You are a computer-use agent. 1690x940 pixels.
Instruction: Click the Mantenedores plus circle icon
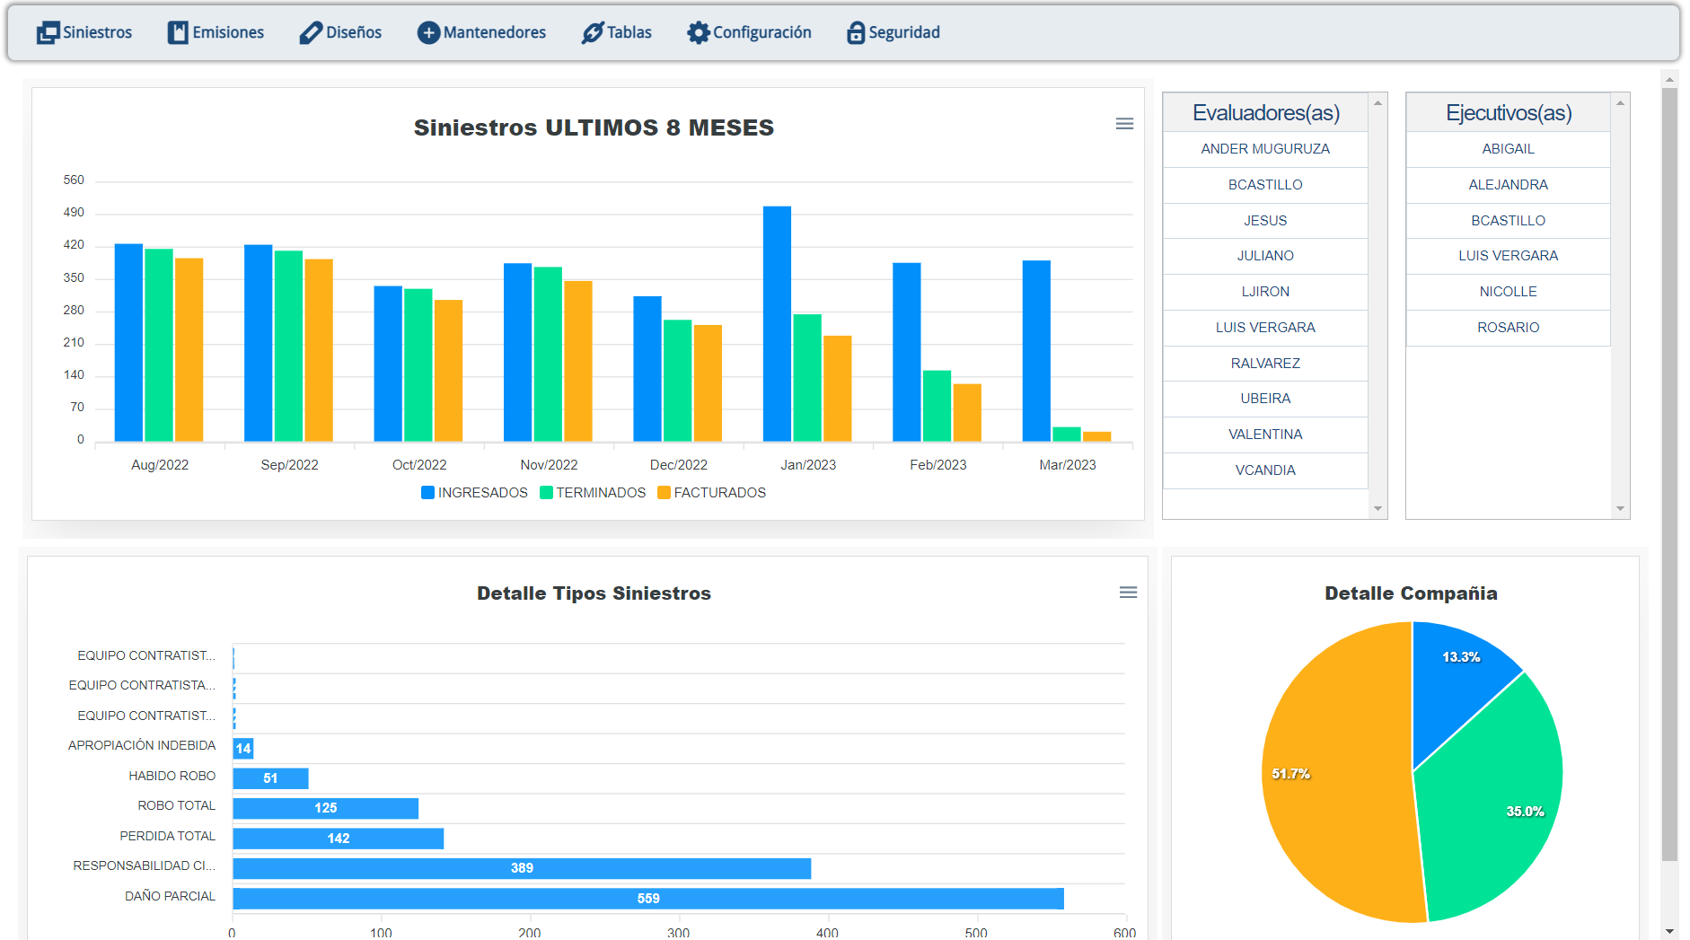point(428,33)
